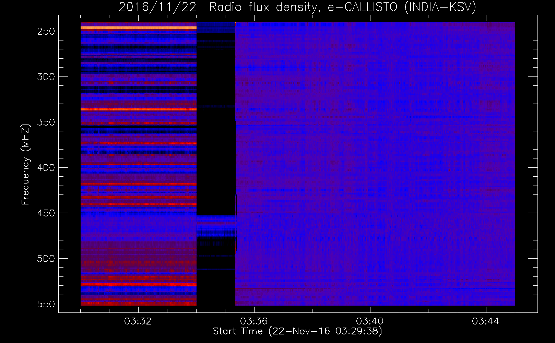Select the 300 frequency tick label

click(x=46, y=77)
